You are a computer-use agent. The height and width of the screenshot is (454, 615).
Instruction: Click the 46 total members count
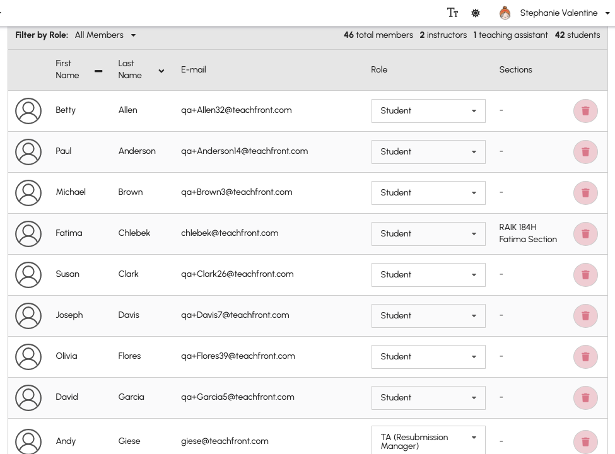[378, 35]
